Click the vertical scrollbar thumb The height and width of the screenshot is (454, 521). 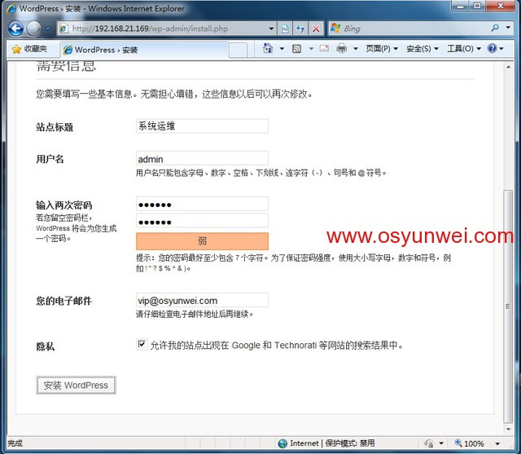coord(508,306)
